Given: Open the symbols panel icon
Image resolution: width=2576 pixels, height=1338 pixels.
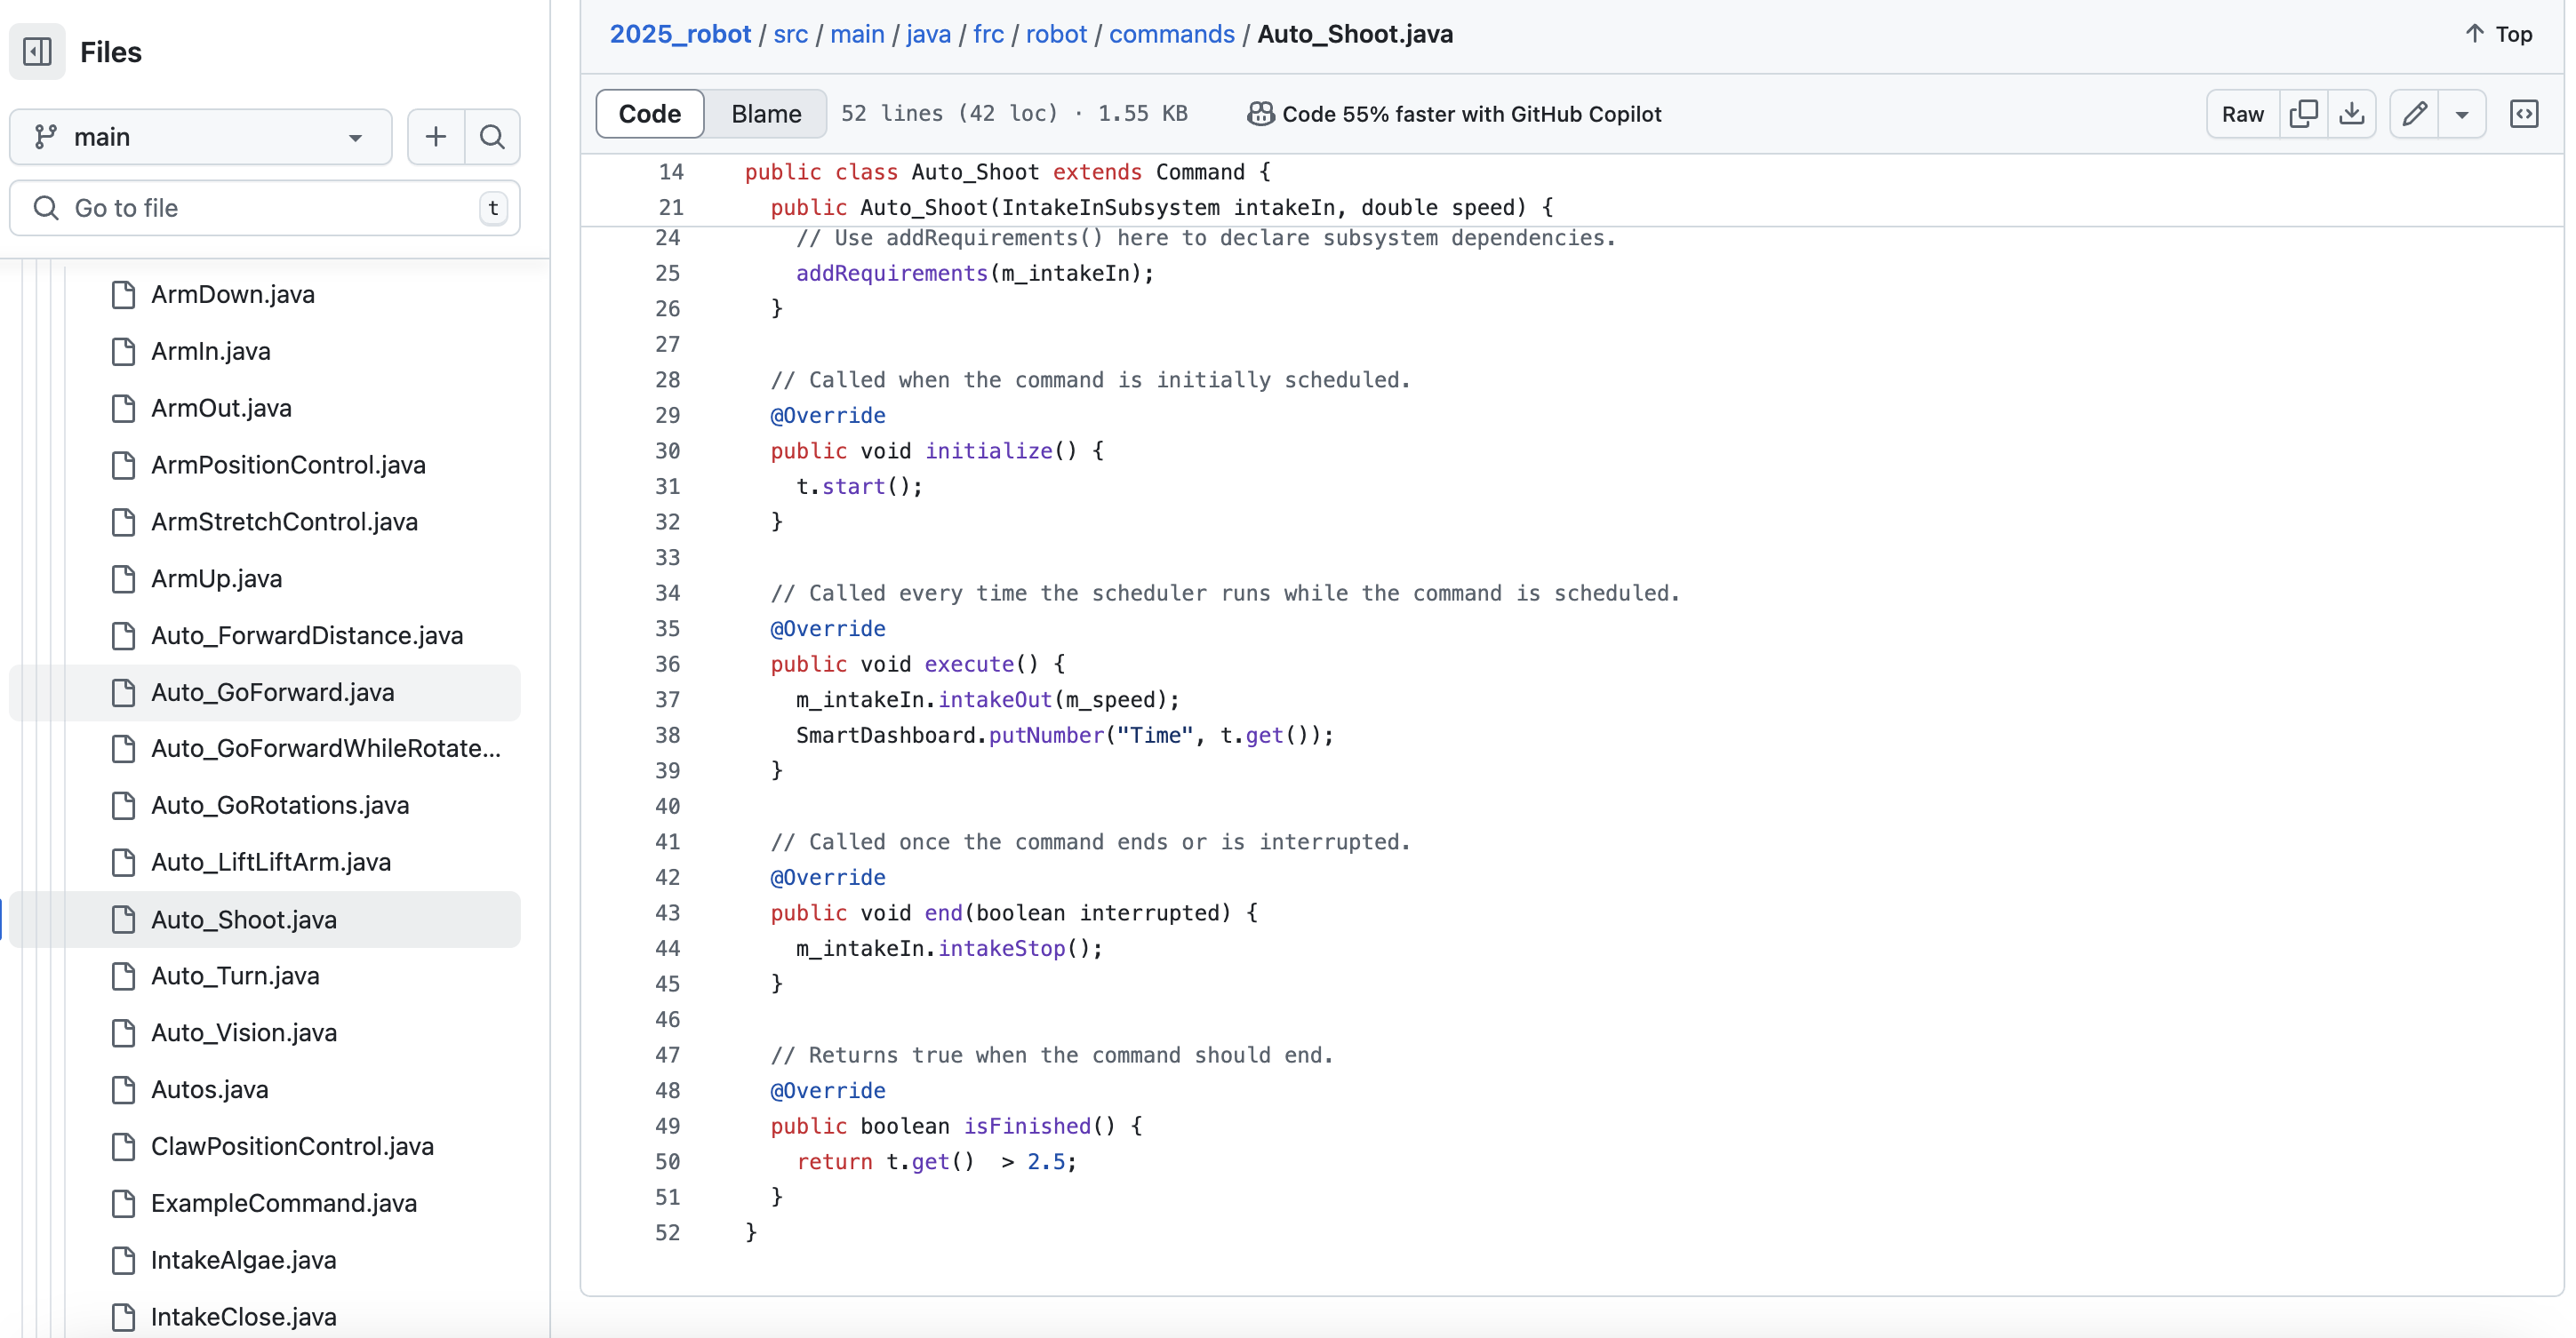Looking at the screenshot, I should coord(2524,114).
